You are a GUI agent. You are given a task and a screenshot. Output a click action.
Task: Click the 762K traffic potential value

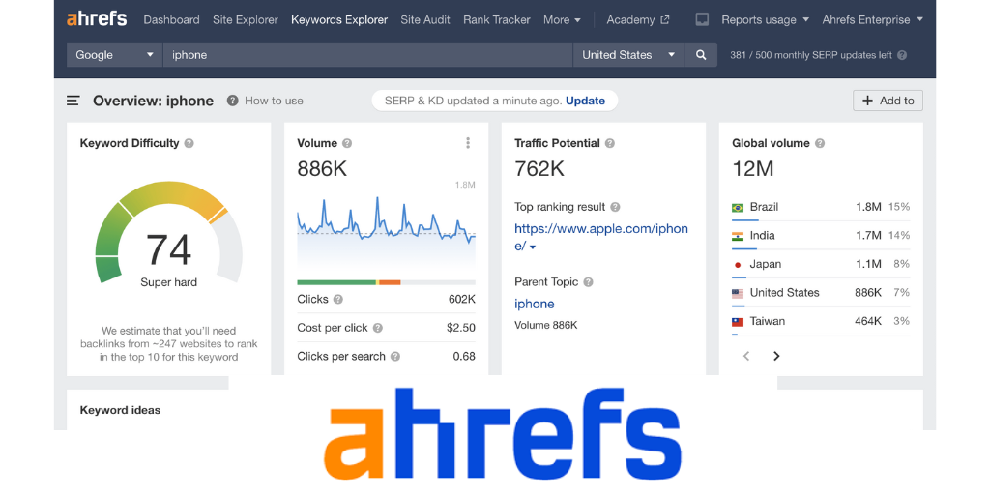coord(539,169)
